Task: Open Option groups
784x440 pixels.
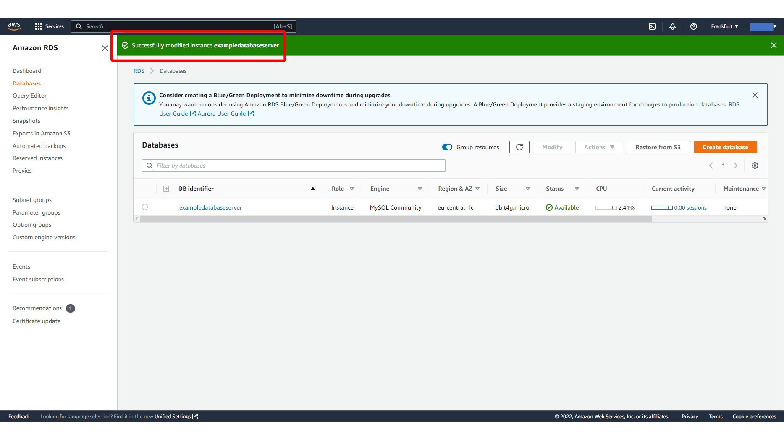Action: [x=32, y=225]
